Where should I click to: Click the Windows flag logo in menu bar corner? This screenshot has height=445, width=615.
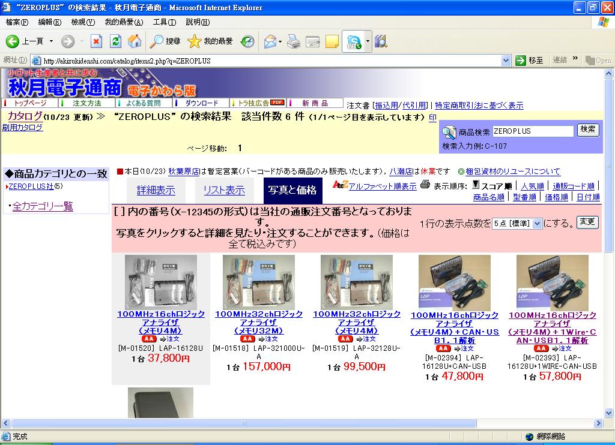(604, 22)
